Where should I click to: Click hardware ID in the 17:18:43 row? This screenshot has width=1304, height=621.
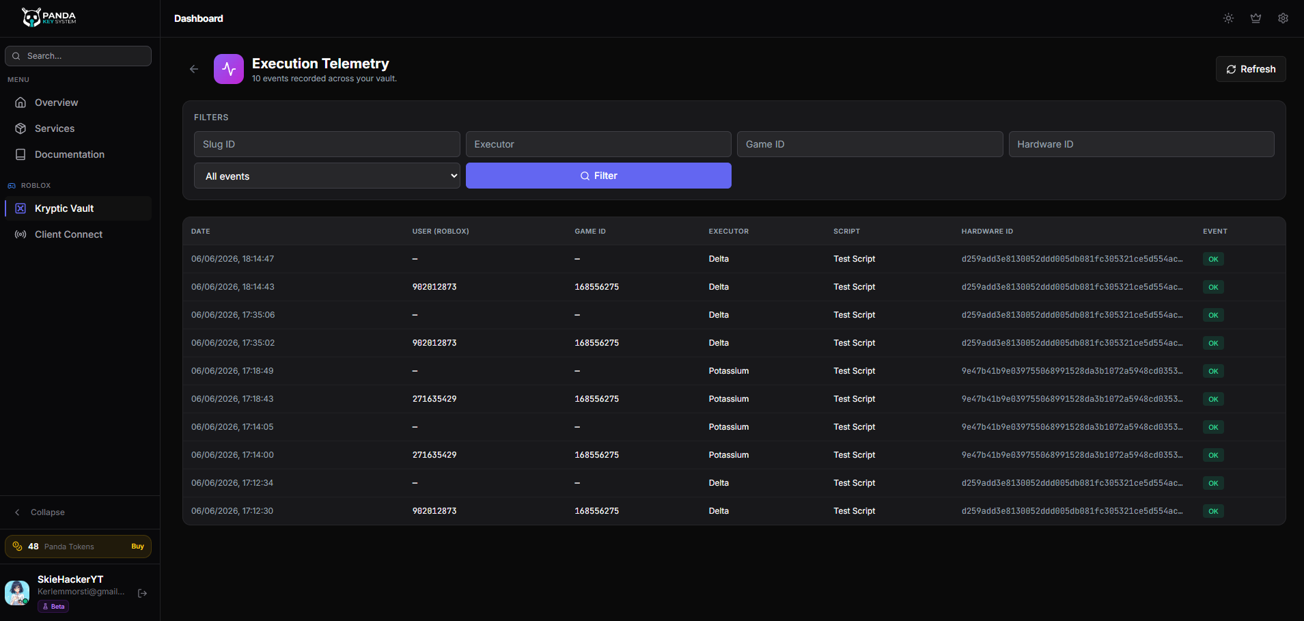[x=1072, y=399]
